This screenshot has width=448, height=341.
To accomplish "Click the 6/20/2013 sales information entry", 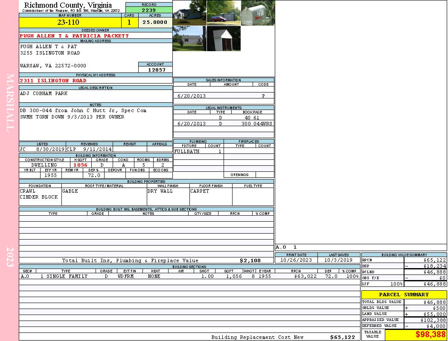I will 192,96.
